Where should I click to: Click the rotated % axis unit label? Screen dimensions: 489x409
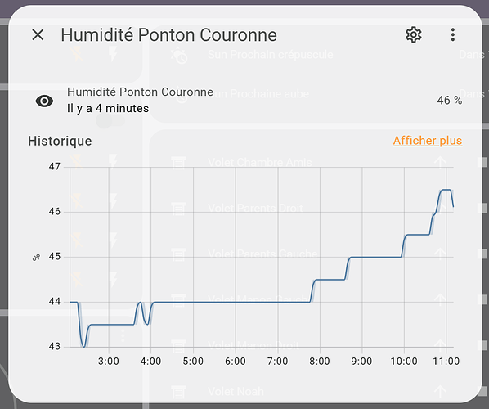click(36, 258)
